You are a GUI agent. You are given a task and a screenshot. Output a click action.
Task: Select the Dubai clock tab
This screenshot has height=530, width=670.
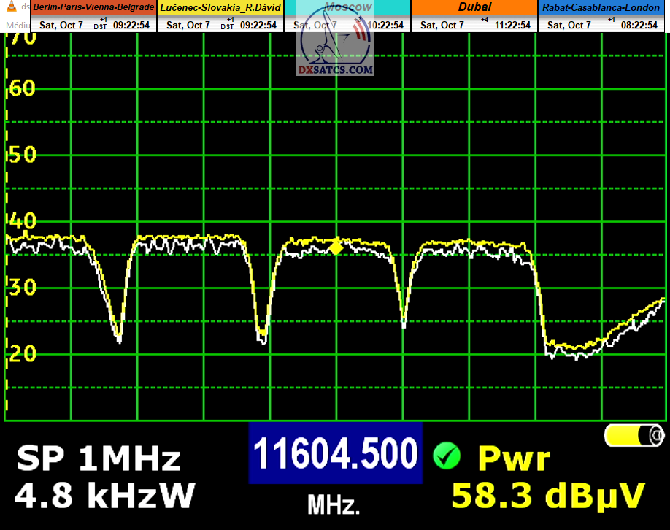pyautogui.click(x=474, y=7)
